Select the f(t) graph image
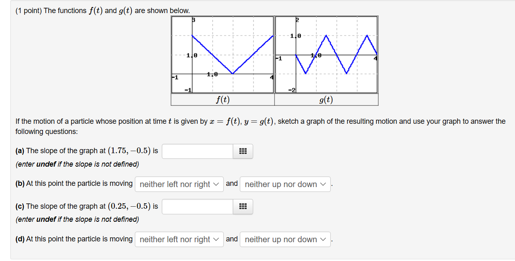The height and width of the screenshot is (261, 515). [222, 54]
